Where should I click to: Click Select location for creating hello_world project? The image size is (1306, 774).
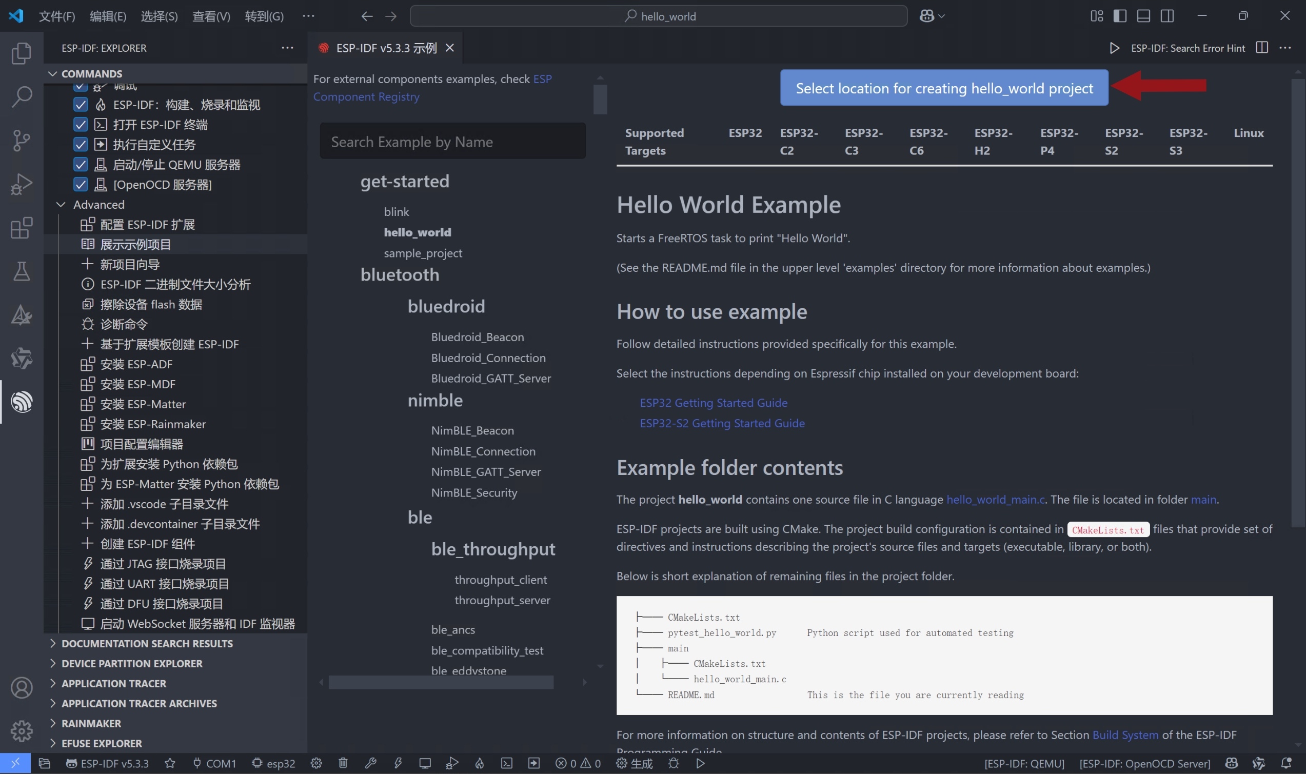pyautogui.click(x=944, y=88)
